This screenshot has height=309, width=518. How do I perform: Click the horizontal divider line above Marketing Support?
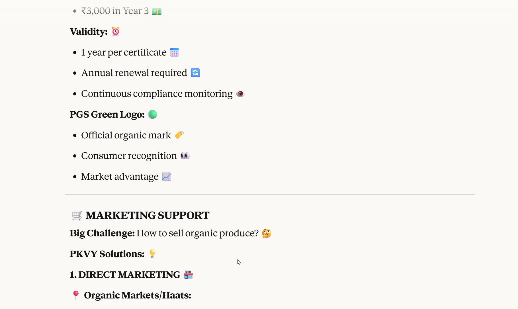[x=270, y=195]
